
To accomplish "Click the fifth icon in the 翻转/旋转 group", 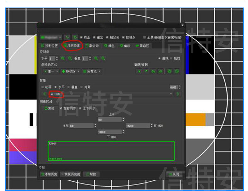I will click(x=170, y=72).
